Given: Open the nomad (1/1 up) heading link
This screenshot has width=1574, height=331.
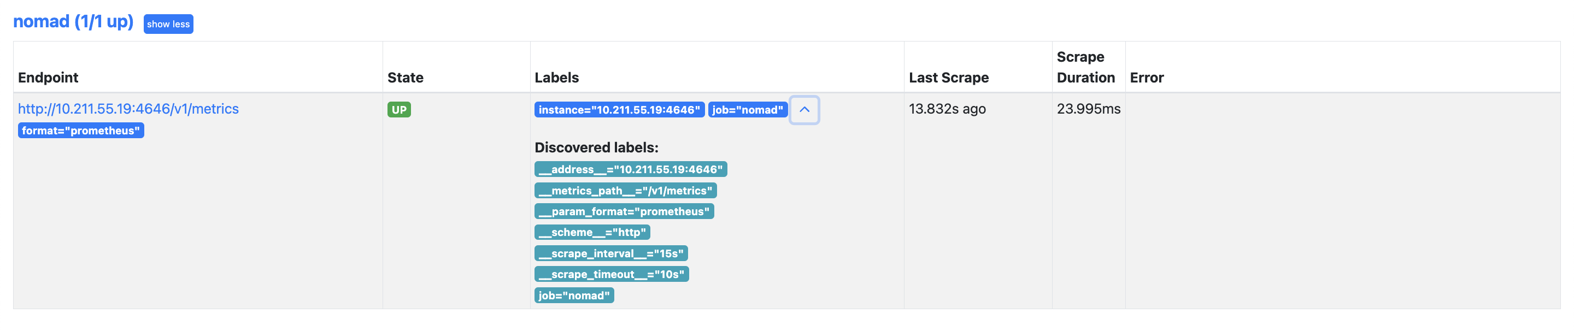Looking at the screenshot, I should 73,21.
